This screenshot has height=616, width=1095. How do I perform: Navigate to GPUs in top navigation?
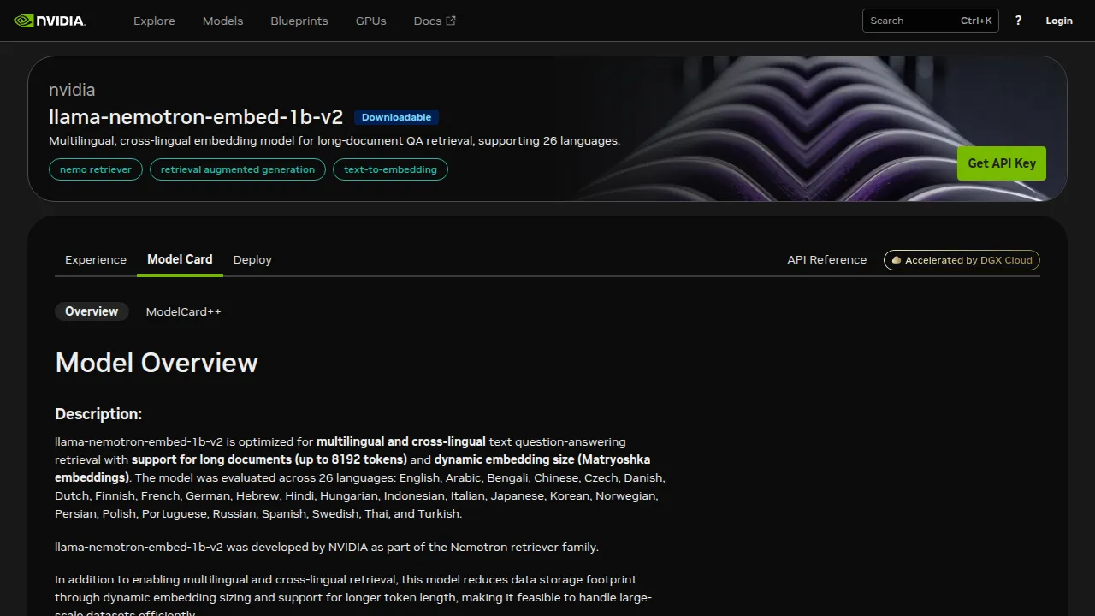coord(370,21)
